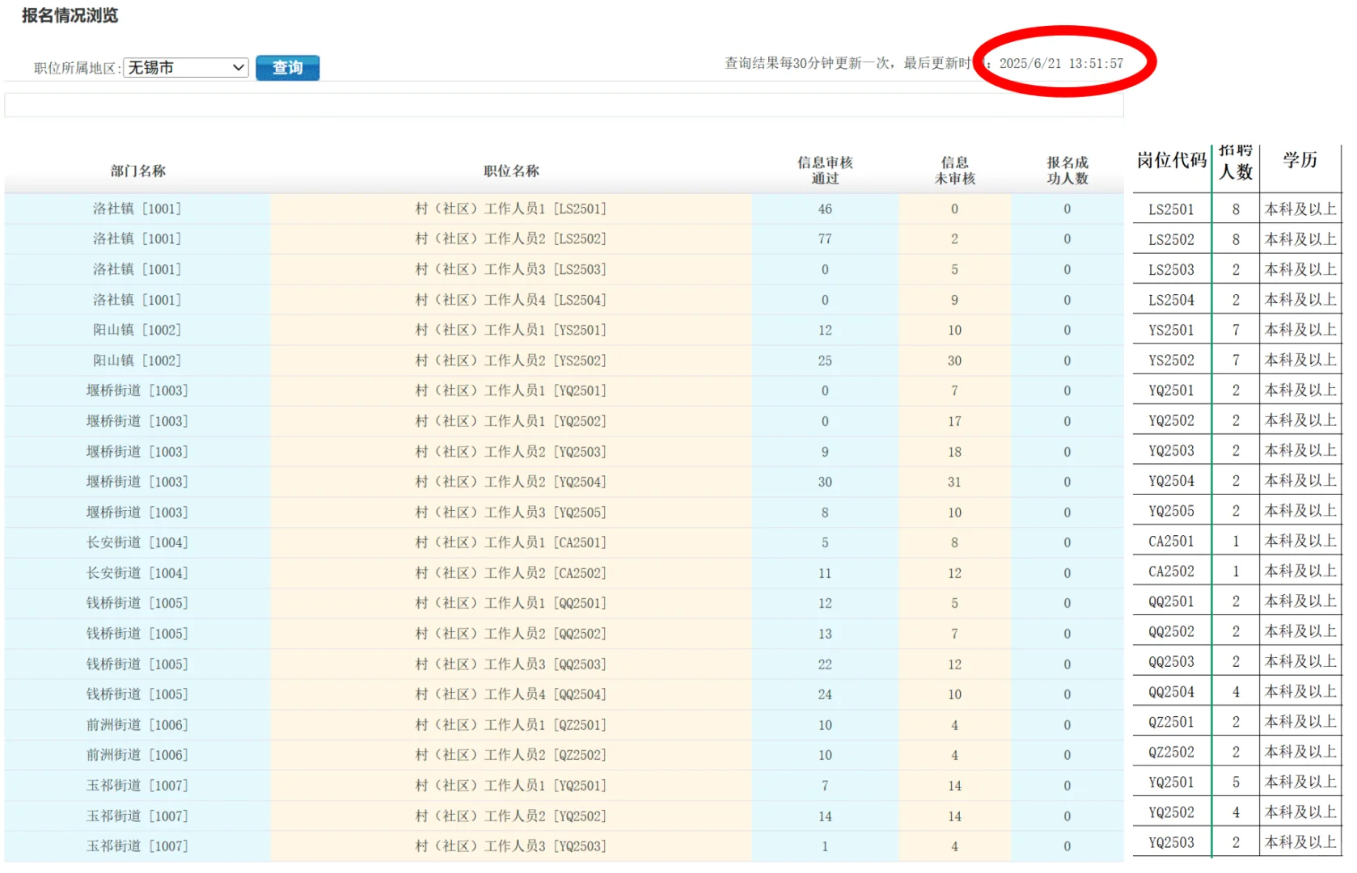Select position 村（社区）工作人员3 [LS2503]
Image resolution: width=1357 pixels, height=873 pixels.
point(511,269)
